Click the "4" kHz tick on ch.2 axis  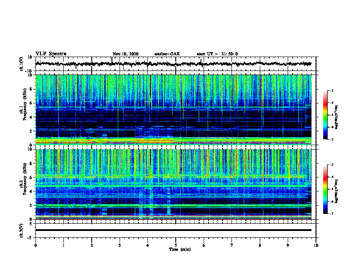(x=31, y=191)
